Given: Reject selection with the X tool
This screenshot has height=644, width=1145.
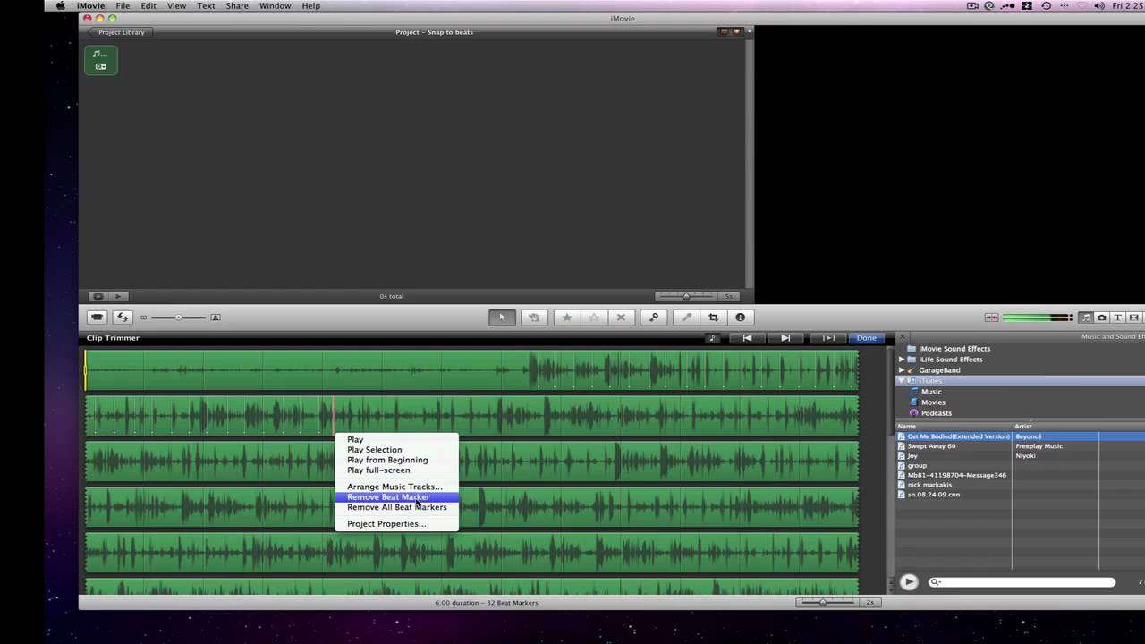Looking at the screenshot, I should (x=622, y=318).
